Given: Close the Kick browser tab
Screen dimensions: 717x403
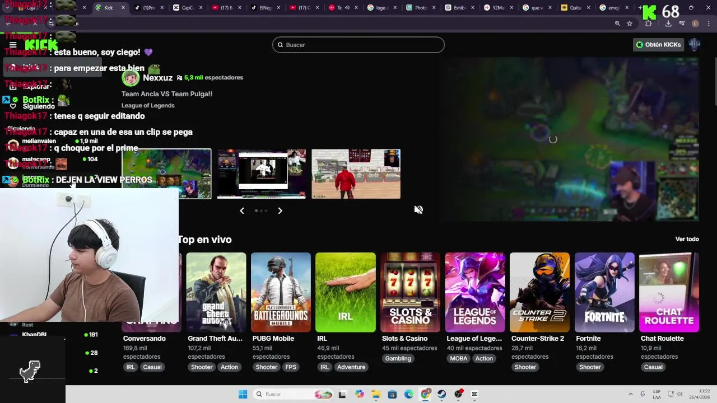Looking at the screenshot, I should pos(123,8).
